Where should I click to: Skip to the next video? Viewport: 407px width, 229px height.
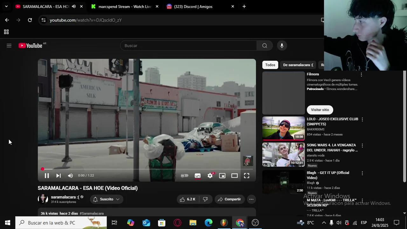pyautogui.click(x=59, y=176)
